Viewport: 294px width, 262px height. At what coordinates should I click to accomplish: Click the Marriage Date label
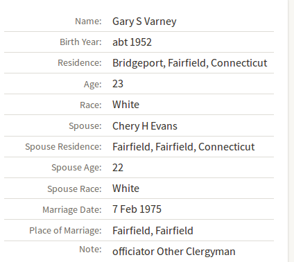(x=72, y=210)
